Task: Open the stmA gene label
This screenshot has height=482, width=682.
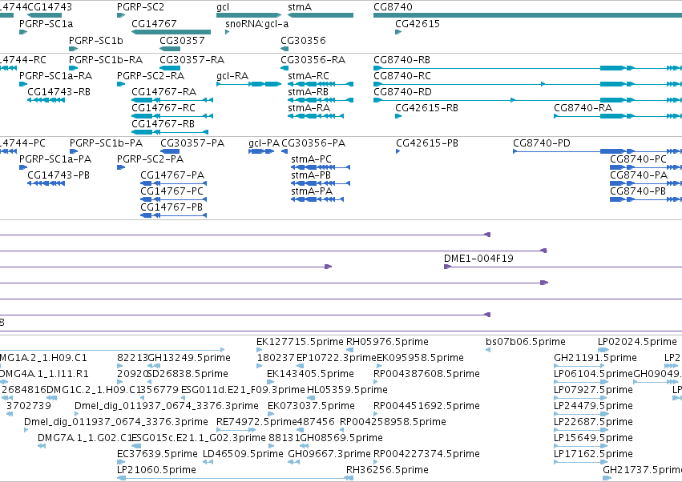Action: (x=300, y=7)
